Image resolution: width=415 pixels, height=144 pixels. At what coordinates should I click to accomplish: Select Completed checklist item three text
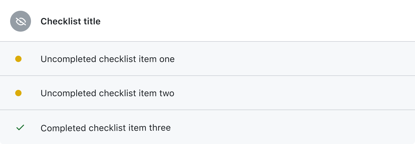[x=106, y=128]
